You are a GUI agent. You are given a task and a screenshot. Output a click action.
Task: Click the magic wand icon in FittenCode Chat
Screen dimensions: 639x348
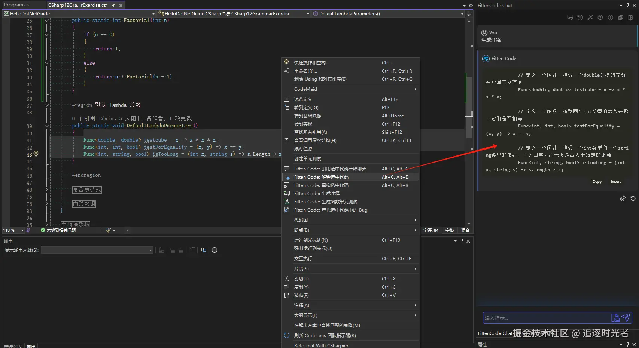click(590, 18)
